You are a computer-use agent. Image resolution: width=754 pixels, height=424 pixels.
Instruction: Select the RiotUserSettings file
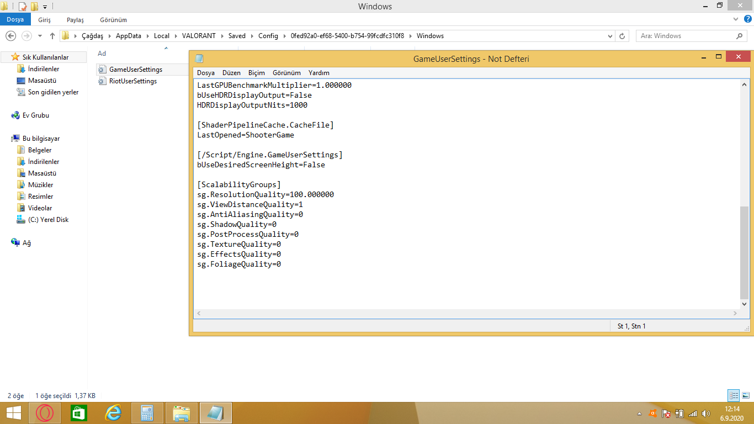(x=133, y=81)
